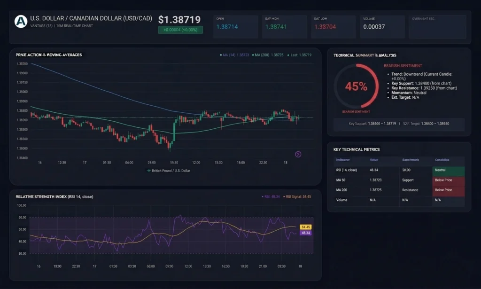Click the Key Technical Metrics panel title
The image size is (481, 289).
(x=357, y=149)
